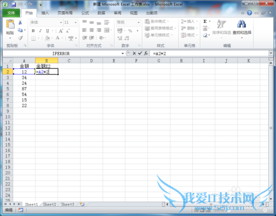Open the font size dropdown
The width and height of the screenshot is (276, 216).
coord(76,23)
